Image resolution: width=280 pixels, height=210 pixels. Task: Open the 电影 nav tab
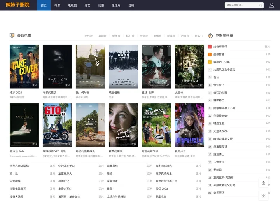57,5
